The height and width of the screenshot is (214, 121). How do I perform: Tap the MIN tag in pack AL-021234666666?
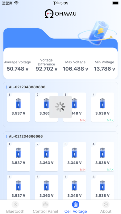point(83,170)
